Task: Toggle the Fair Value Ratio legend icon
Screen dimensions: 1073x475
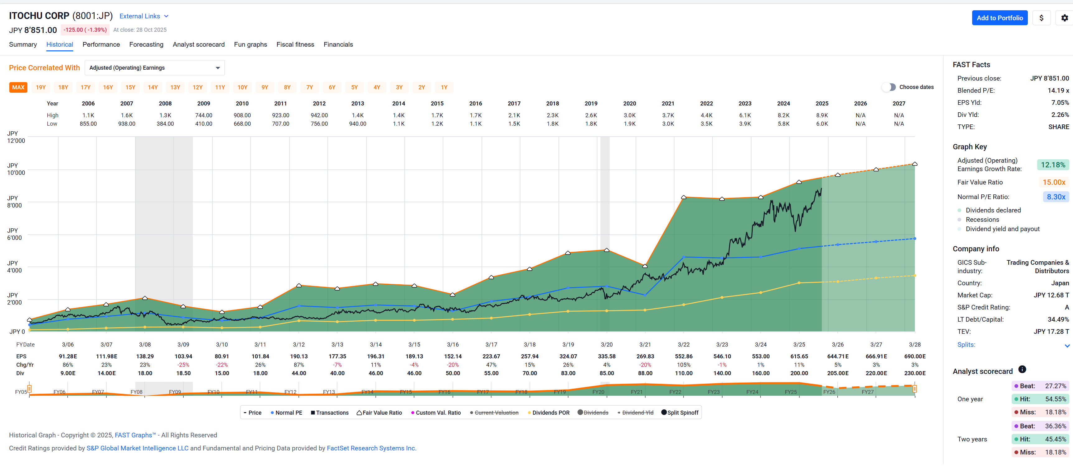Action: click(359, 412)
